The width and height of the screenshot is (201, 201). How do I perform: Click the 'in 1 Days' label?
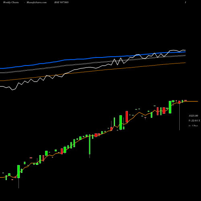point(193,126)
